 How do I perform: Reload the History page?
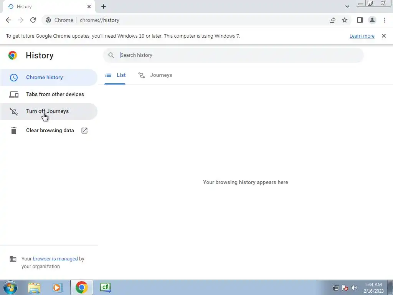33,20
